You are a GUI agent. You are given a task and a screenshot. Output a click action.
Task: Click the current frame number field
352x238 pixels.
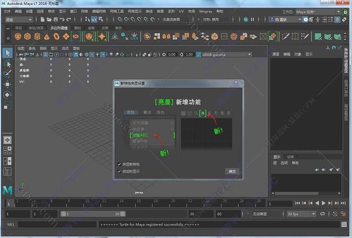point(279,204)
